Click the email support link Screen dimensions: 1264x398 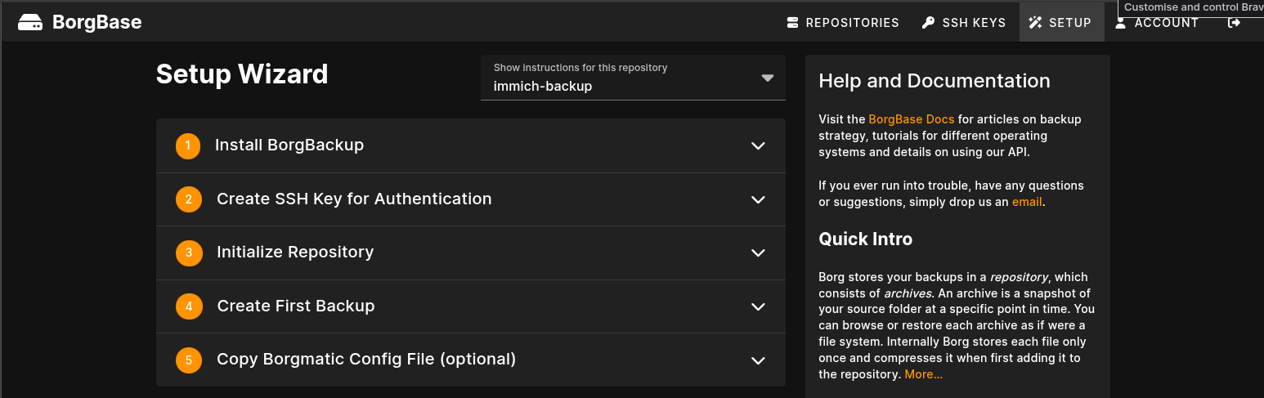(1027, 202)
